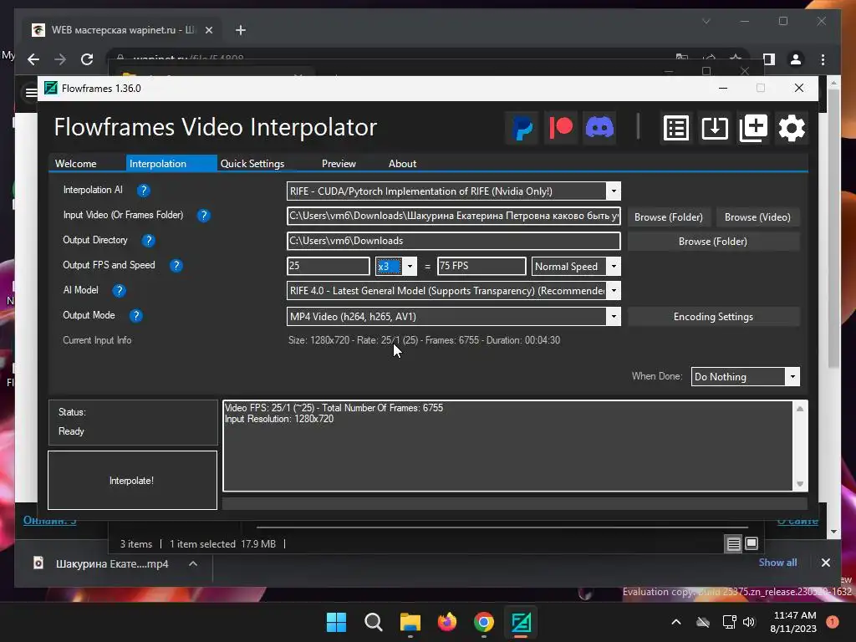Screen dimensions: 856x642
Task: Open Chrome profile icon
Action: click(x=796, y=59)
